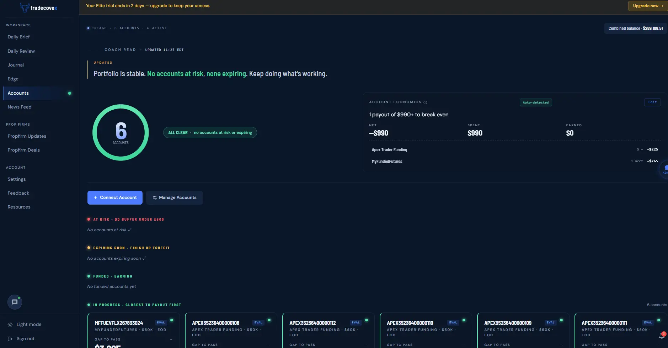
Task: Open the chat bubble in the sidebar
Action: (x=15, y=302)
